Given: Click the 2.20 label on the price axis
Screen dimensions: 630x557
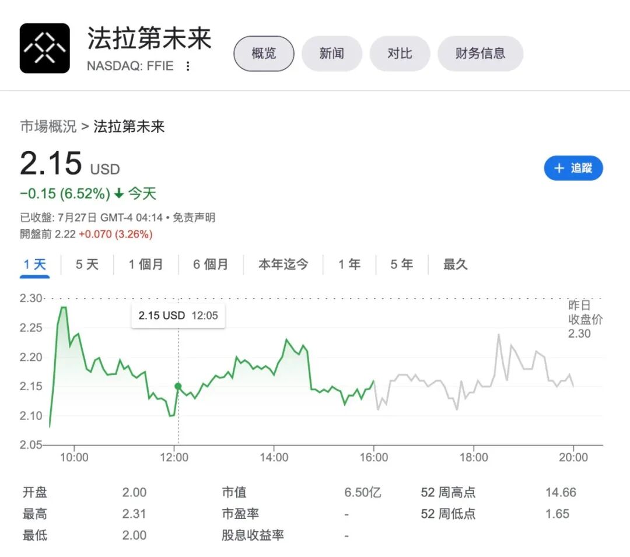Looking at the screenshot, I should [x=31, y=357].
